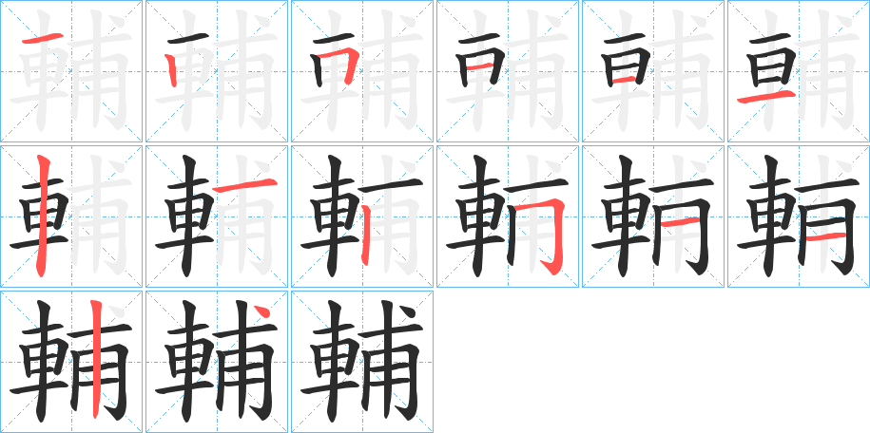Image resolution: width=870 pixels, height=433 pixels.
Task: Select the third step with the red turning stroke
Action: [362, 71]
